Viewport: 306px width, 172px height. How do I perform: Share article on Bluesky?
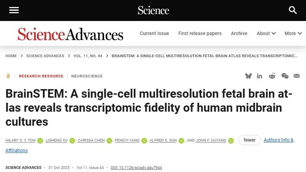click(248, 76)
